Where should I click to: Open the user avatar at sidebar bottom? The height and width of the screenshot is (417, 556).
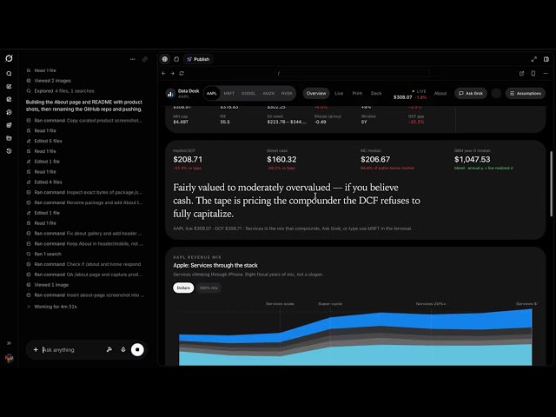pyautogui.click(x=10, y=358)
